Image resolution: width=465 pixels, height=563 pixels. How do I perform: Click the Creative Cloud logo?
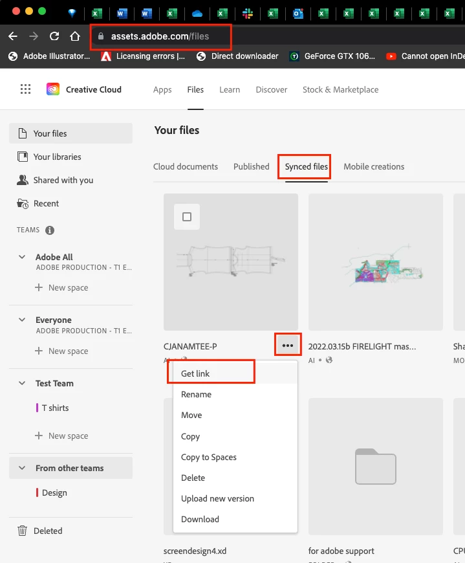tap(53, 89)
